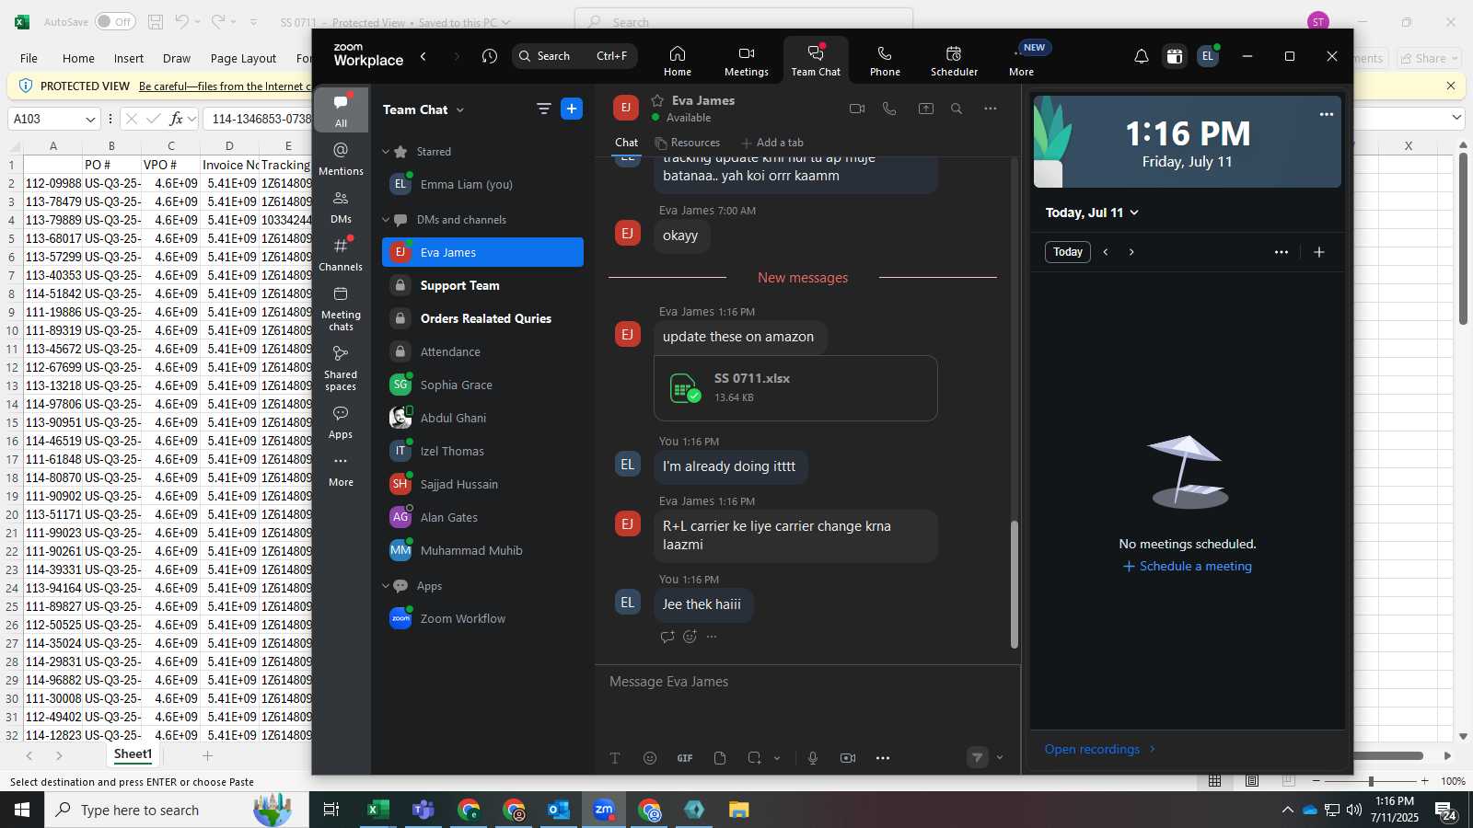Open File Explorer from taskbar
The width and height of the screenshot is (1473, 828).
pyautogui.click(x=739, y=810)
